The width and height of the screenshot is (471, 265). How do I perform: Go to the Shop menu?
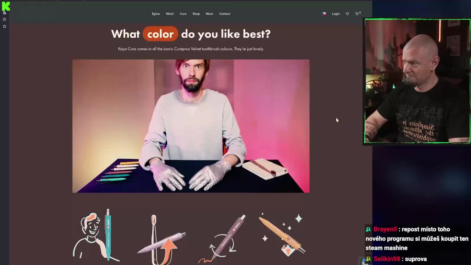point(196,14)
